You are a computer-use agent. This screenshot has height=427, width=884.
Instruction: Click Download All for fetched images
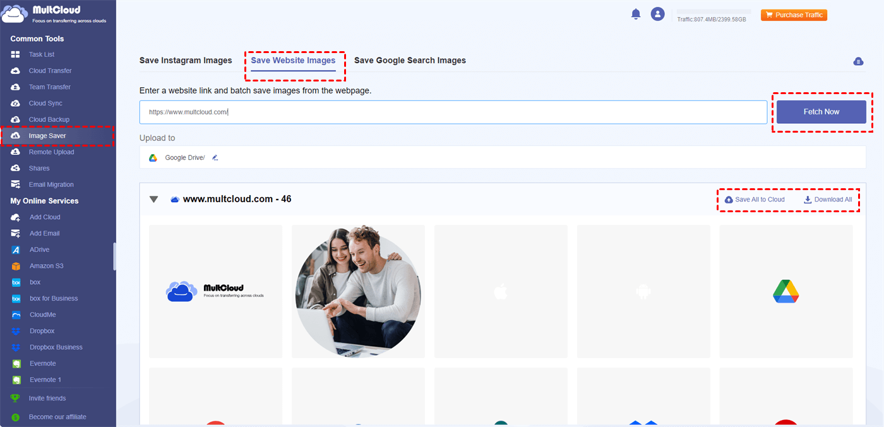pos(828,199)
